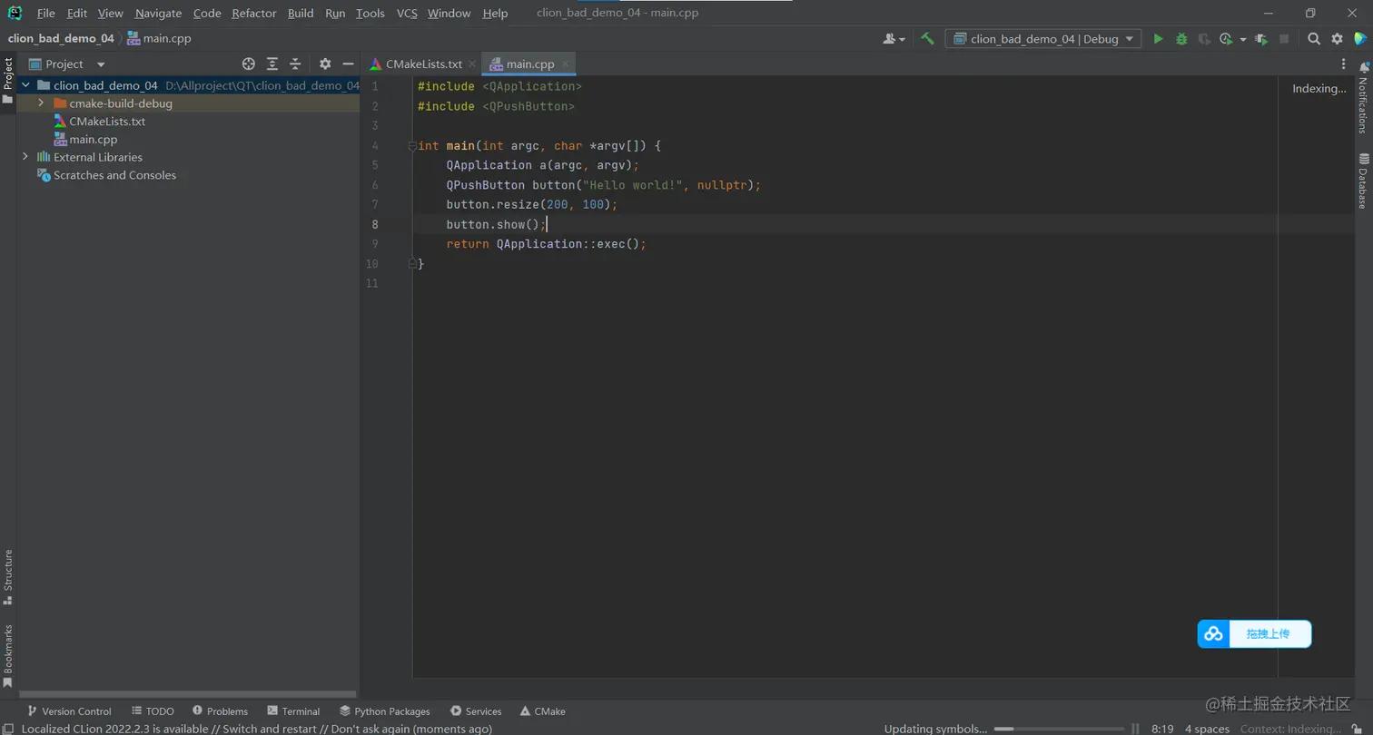Start debugging with the green bug icon

coord(1181,39)
